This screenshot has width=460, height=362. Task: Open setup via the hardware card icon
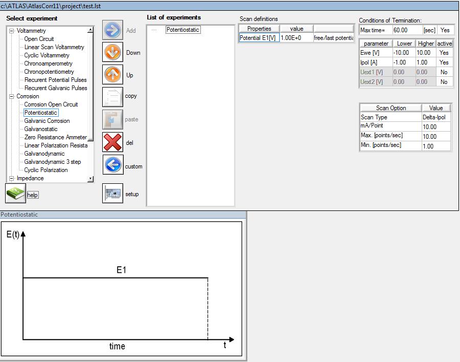[112, 194]
